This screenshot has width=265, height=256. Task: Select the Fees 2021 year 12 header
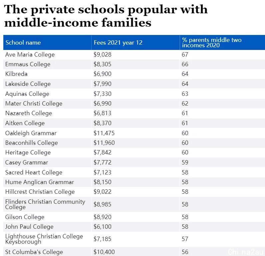(135, 42)
